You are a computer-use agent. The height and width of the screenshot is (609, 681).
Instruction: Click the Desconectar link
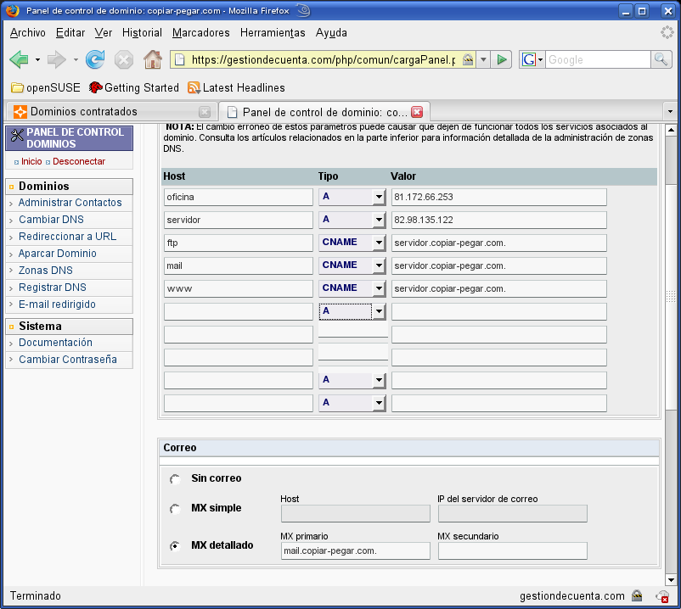(x=79, y=161)
